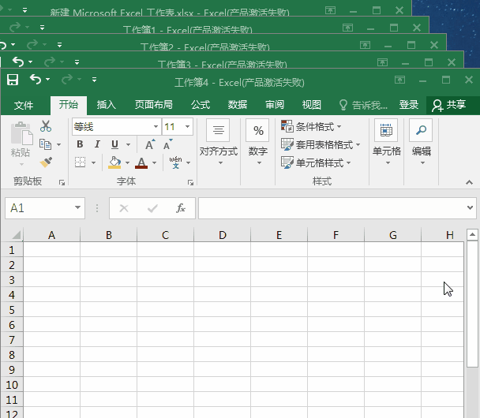Screen dimensions: 480x418
Task: Click the 告诉我 Tell me box
Action: point(363,105)
